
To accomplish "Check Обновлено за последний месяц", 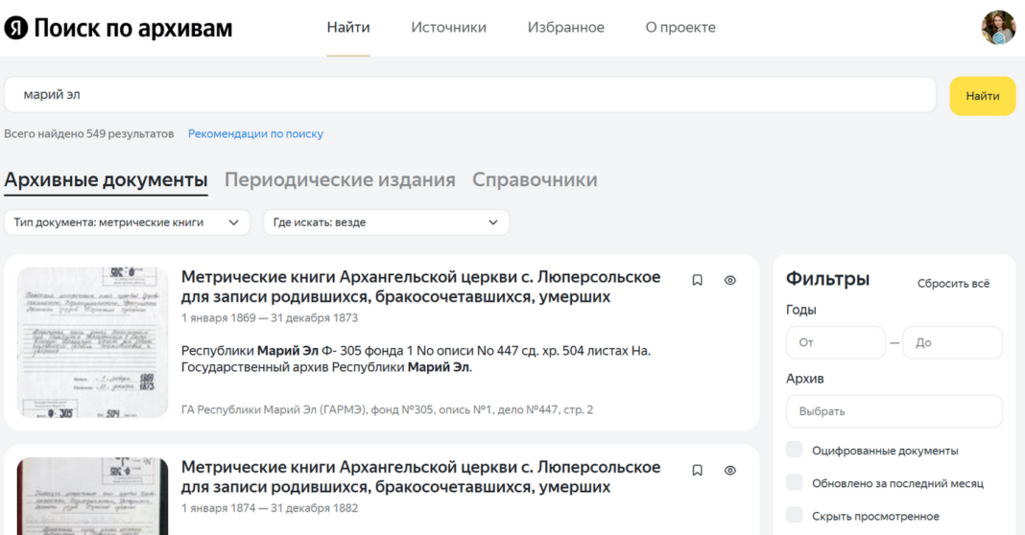I will (x=795, y=482).
